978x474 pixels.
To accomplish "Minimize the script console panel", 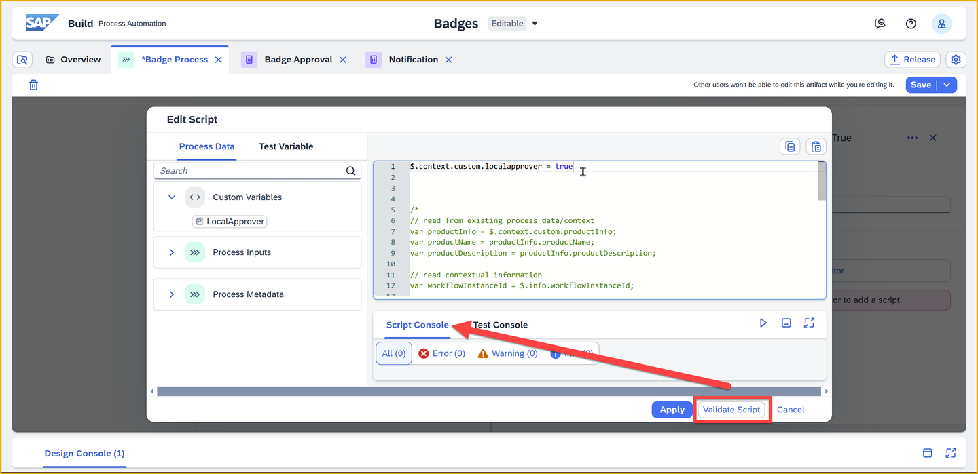I will [x=786, y=323].
